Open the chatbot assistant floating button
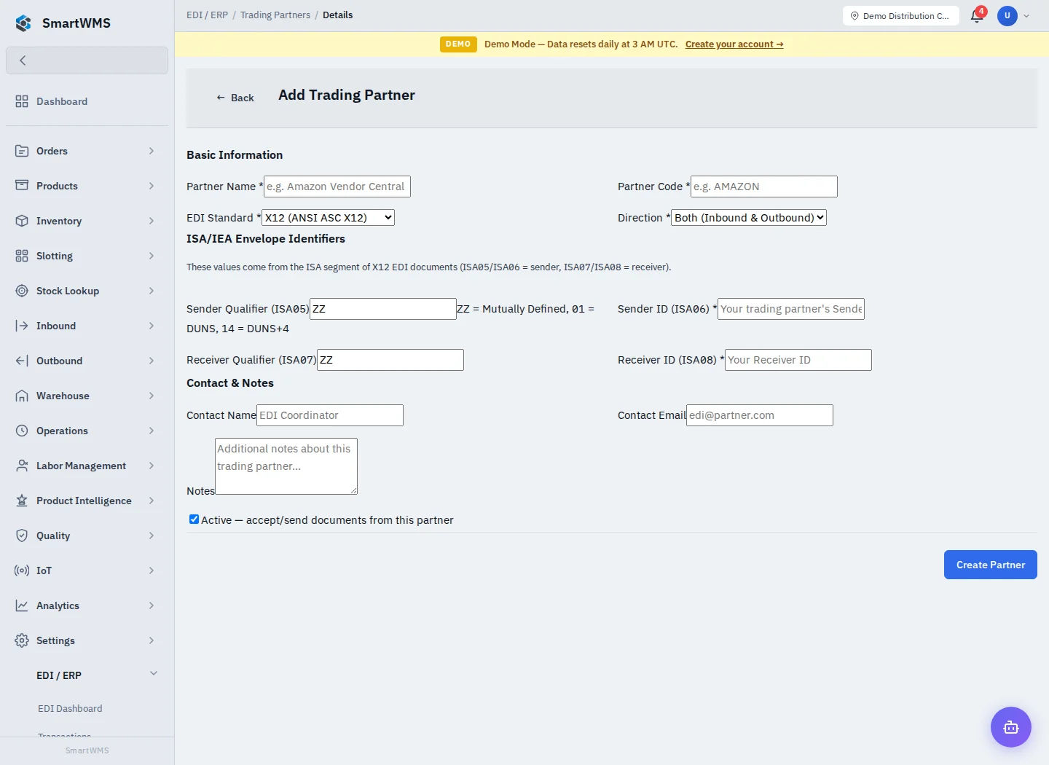The height and width of the screenshot is (765, 1049). [1011, 727]
